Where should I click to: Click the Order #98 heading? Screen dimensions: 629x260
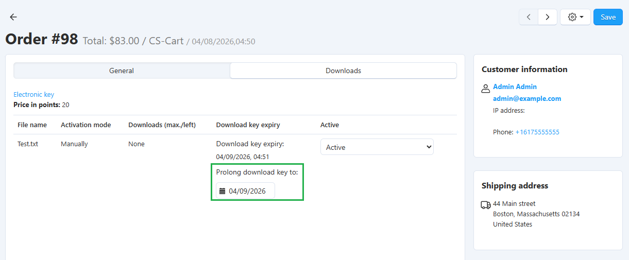tap(42, 39)
